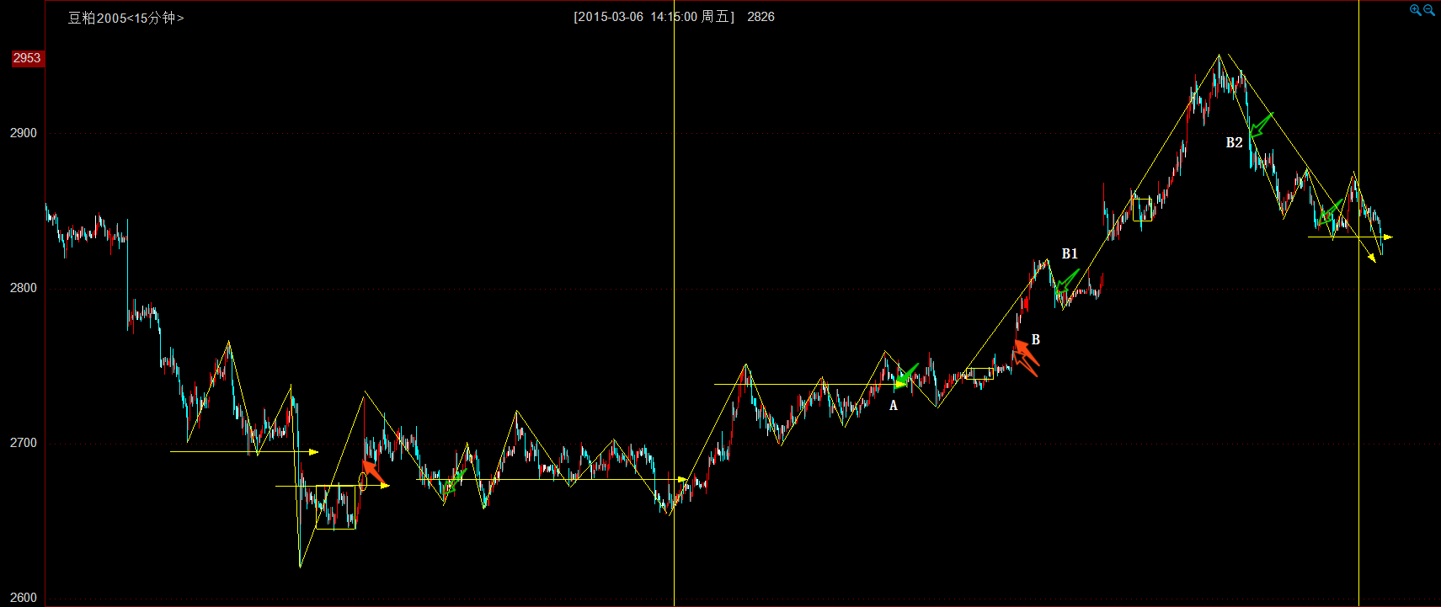Click the chart title 豆粕2005<15分钟>
The width and height of the screenshot is (1441, 607).
tap(125, 18)
